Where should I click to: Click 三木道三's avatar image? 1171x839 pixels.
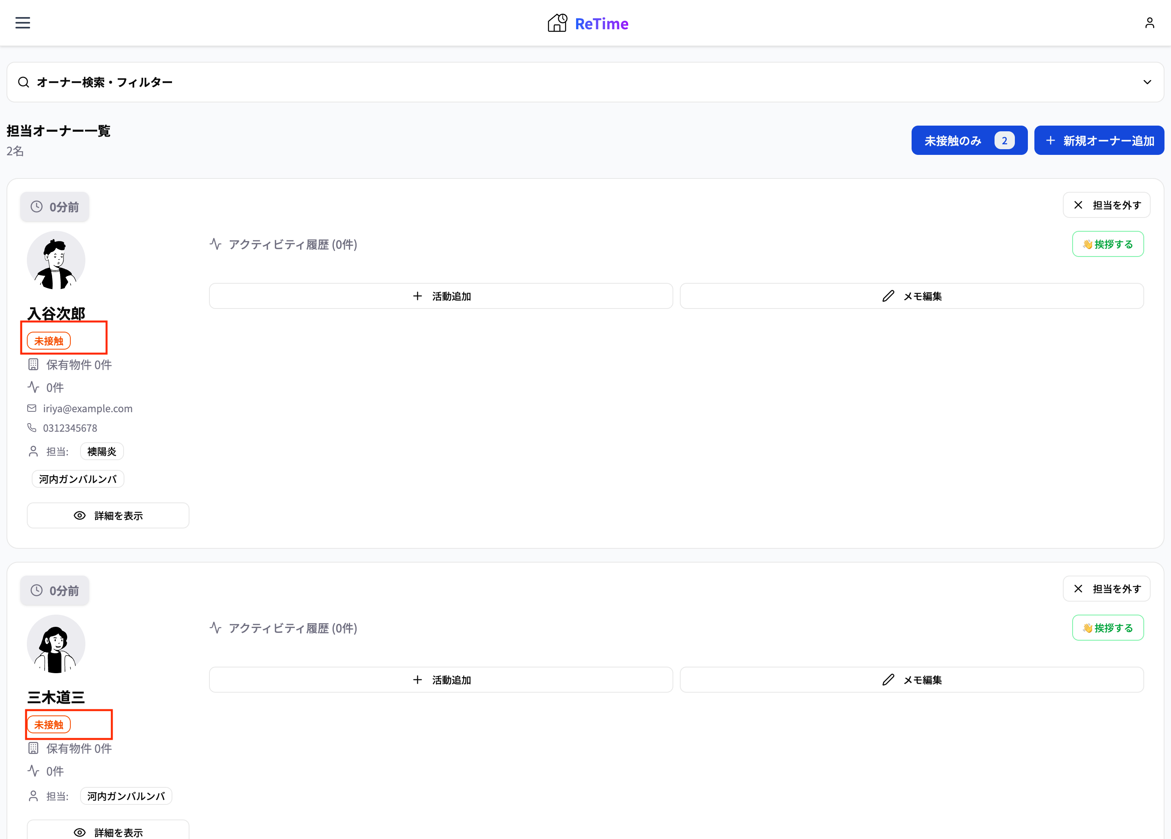pos(56,644)
